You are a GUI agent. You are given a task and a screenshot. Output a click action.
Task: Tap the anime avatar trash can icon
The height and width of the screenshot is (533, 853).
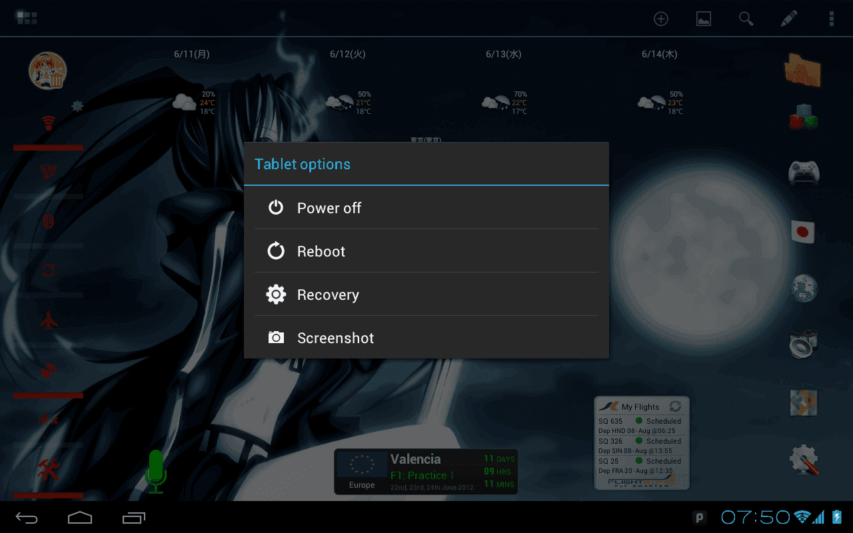(x=48, y=71)
